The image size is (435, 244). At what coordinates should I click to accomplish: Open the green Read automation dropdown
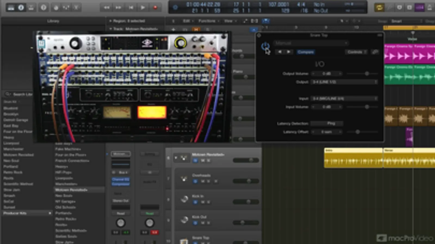click(150, 213)
